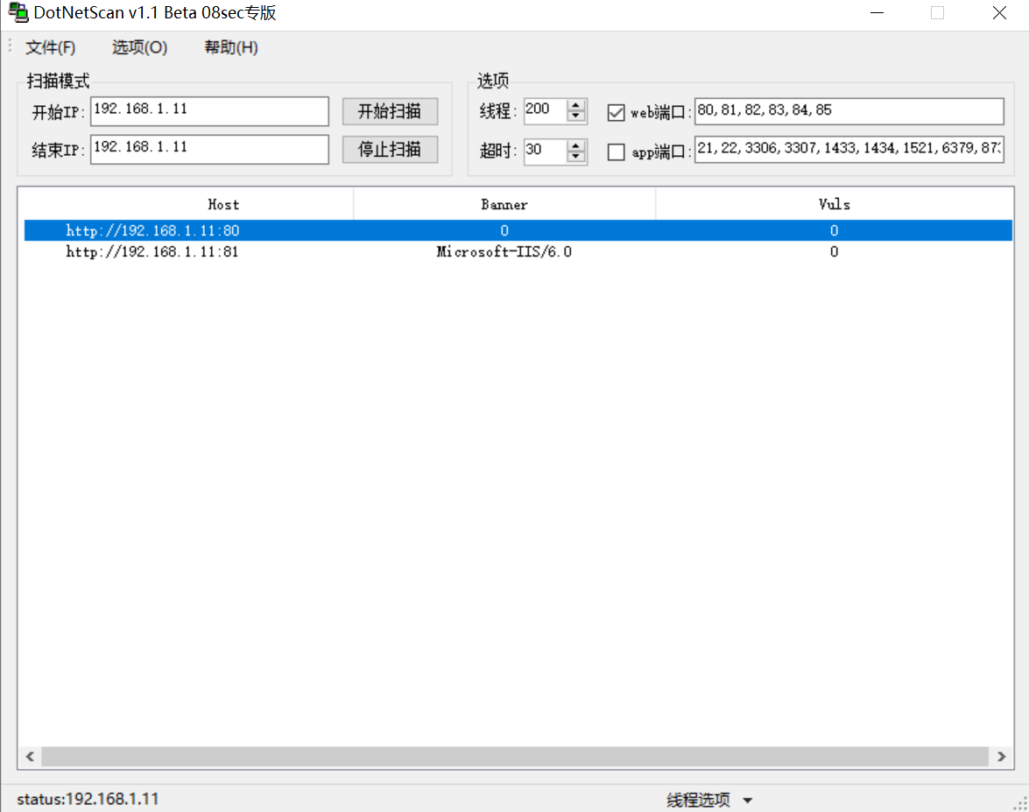
Task: Open the 帮助(H) menu
Action: [231, 47]
